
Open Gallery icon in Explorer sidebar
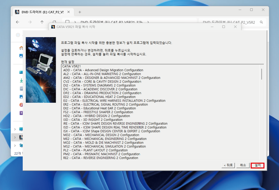[x=21, y=56]
